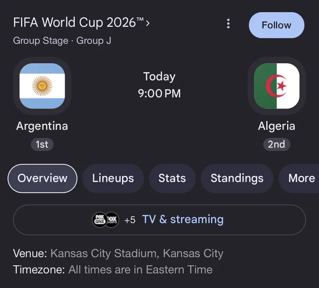Click the chevron beside FIFA World Cup 2026
Image resolution: width=319 pixels, height=288 pixels.
pos(148,23)
